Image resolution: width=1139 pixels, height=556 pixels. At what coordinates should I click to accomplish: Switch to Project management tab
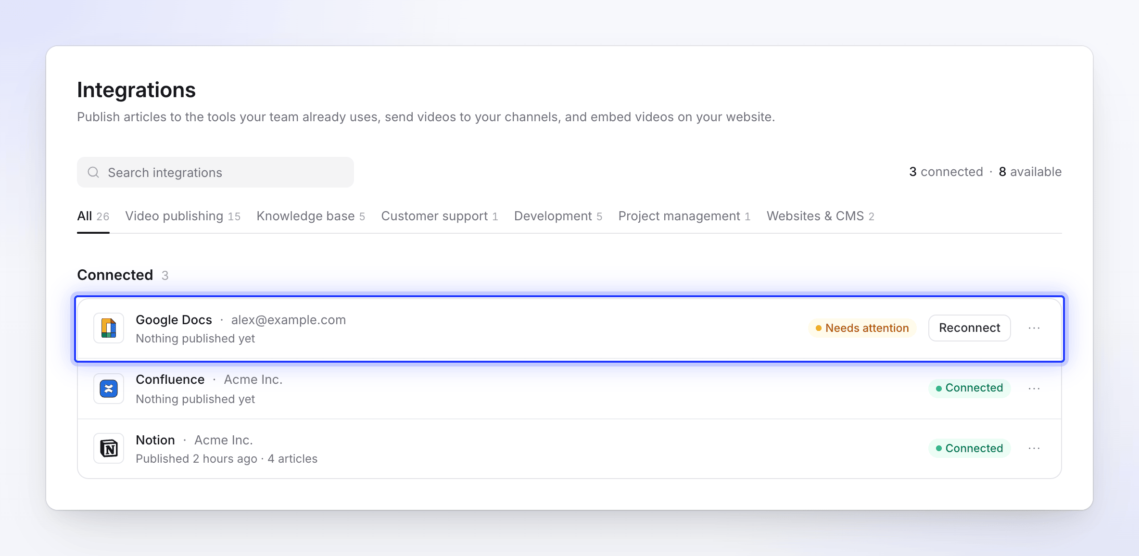tap(684, 216)
